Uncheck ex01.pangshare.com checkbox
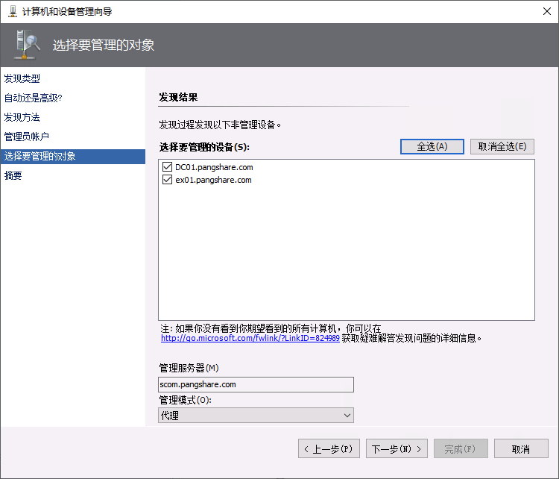The image size is (559, 479). (x=167, y=180)
